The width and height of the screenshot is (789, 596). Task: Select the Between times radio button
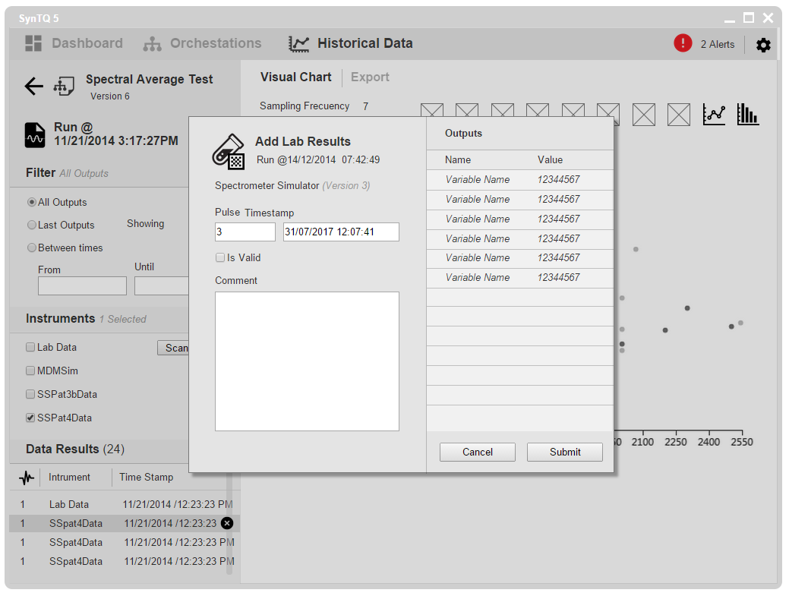[x=32, y=248]
